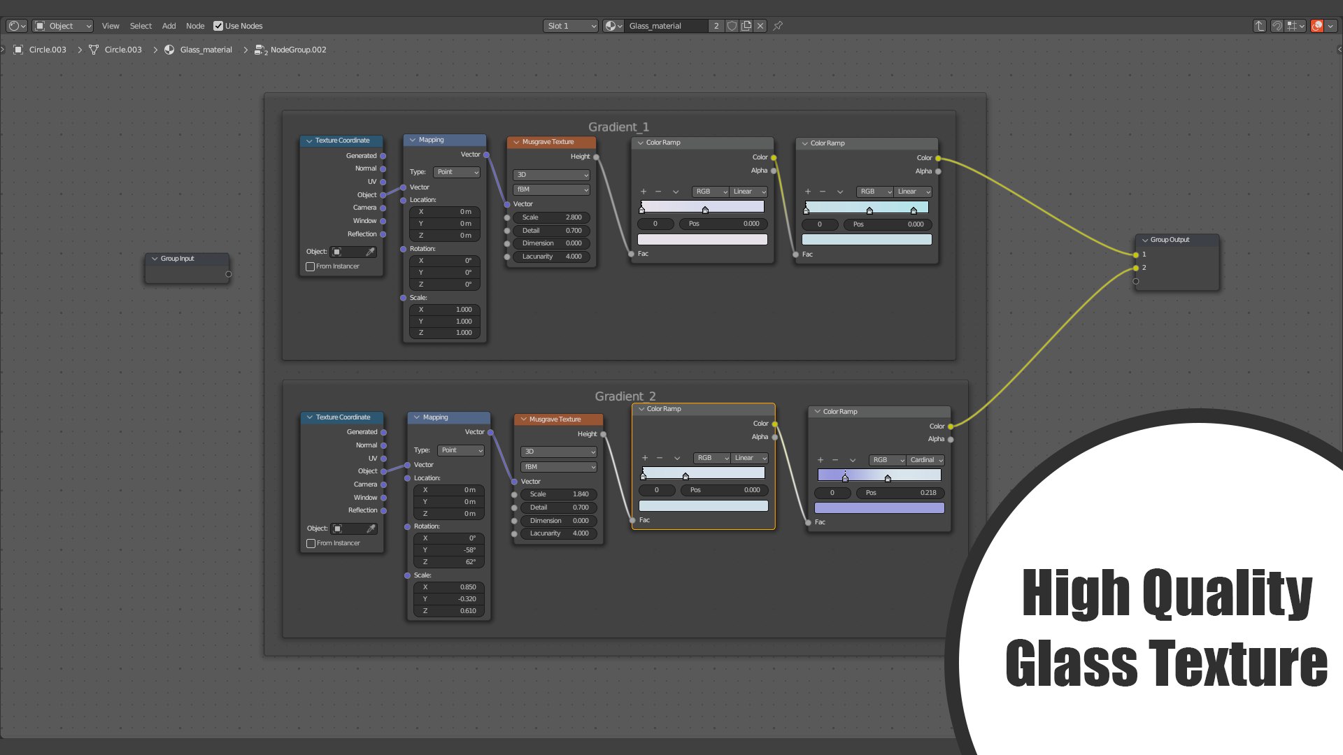Viewport: 1343px width, 755px height.
Task: Click NodeGroup.002 breadcrumb icon
Action: click(261, 50)
